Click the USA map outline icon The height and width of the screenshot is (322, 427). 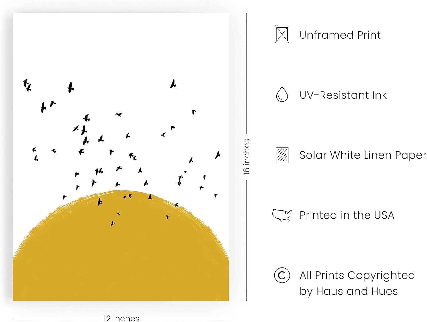point(282,215)
